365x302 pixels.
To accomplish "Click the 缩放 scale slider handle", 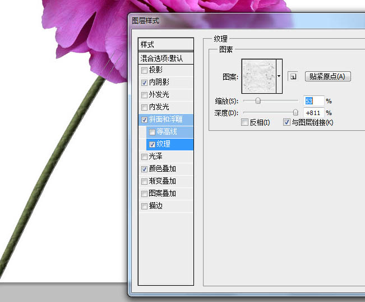I will pos(258,101).
